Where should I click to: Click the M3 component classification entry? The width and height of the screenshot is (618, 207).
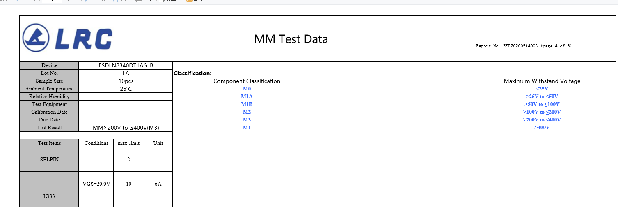(x=247, y=120)
